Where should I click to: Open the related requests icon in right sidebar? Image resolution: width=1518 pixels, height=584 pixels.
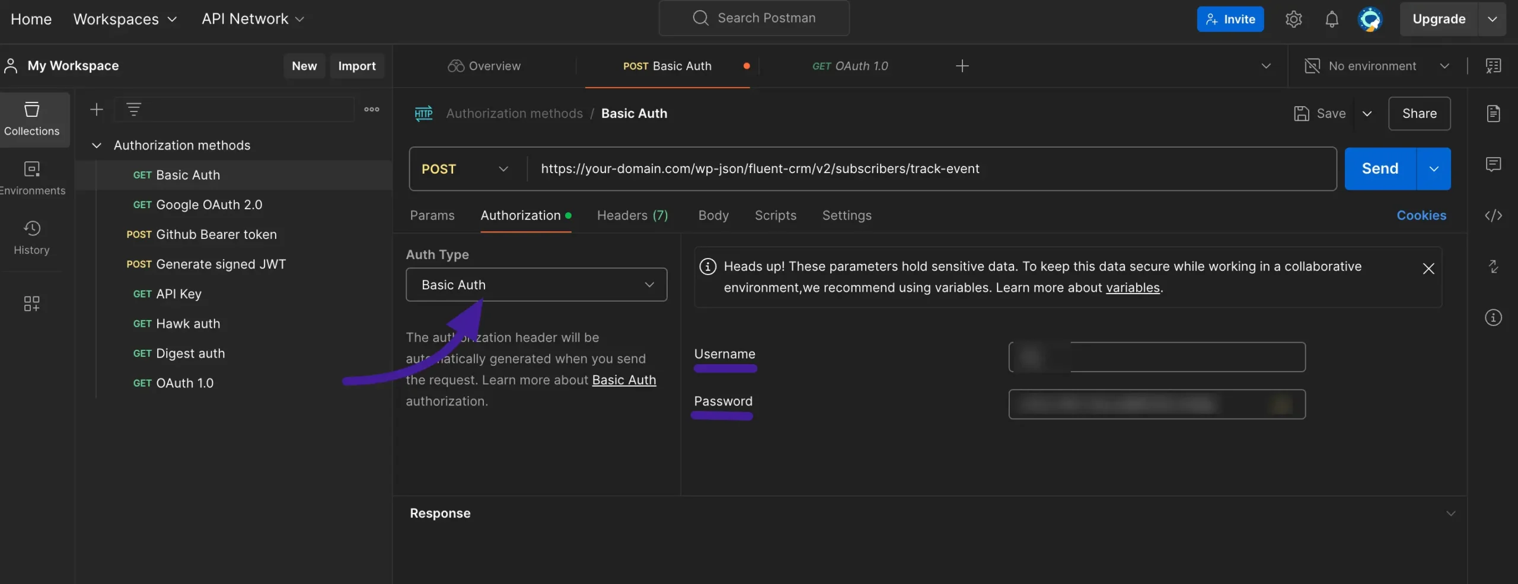point(1493,266)
